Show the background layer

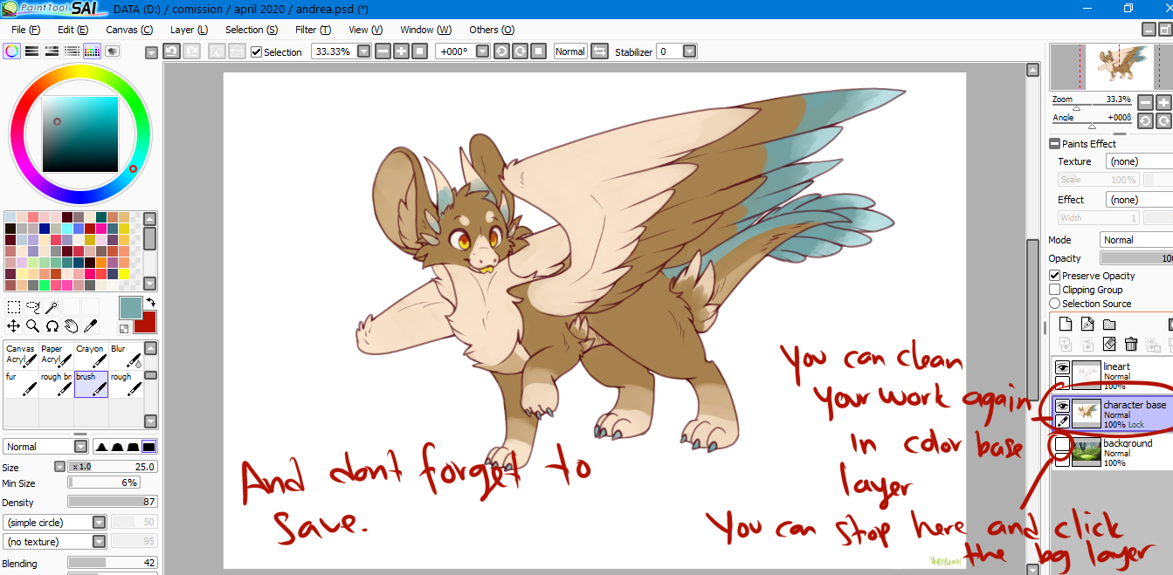pyautogui.click(x=1062, y=444)
